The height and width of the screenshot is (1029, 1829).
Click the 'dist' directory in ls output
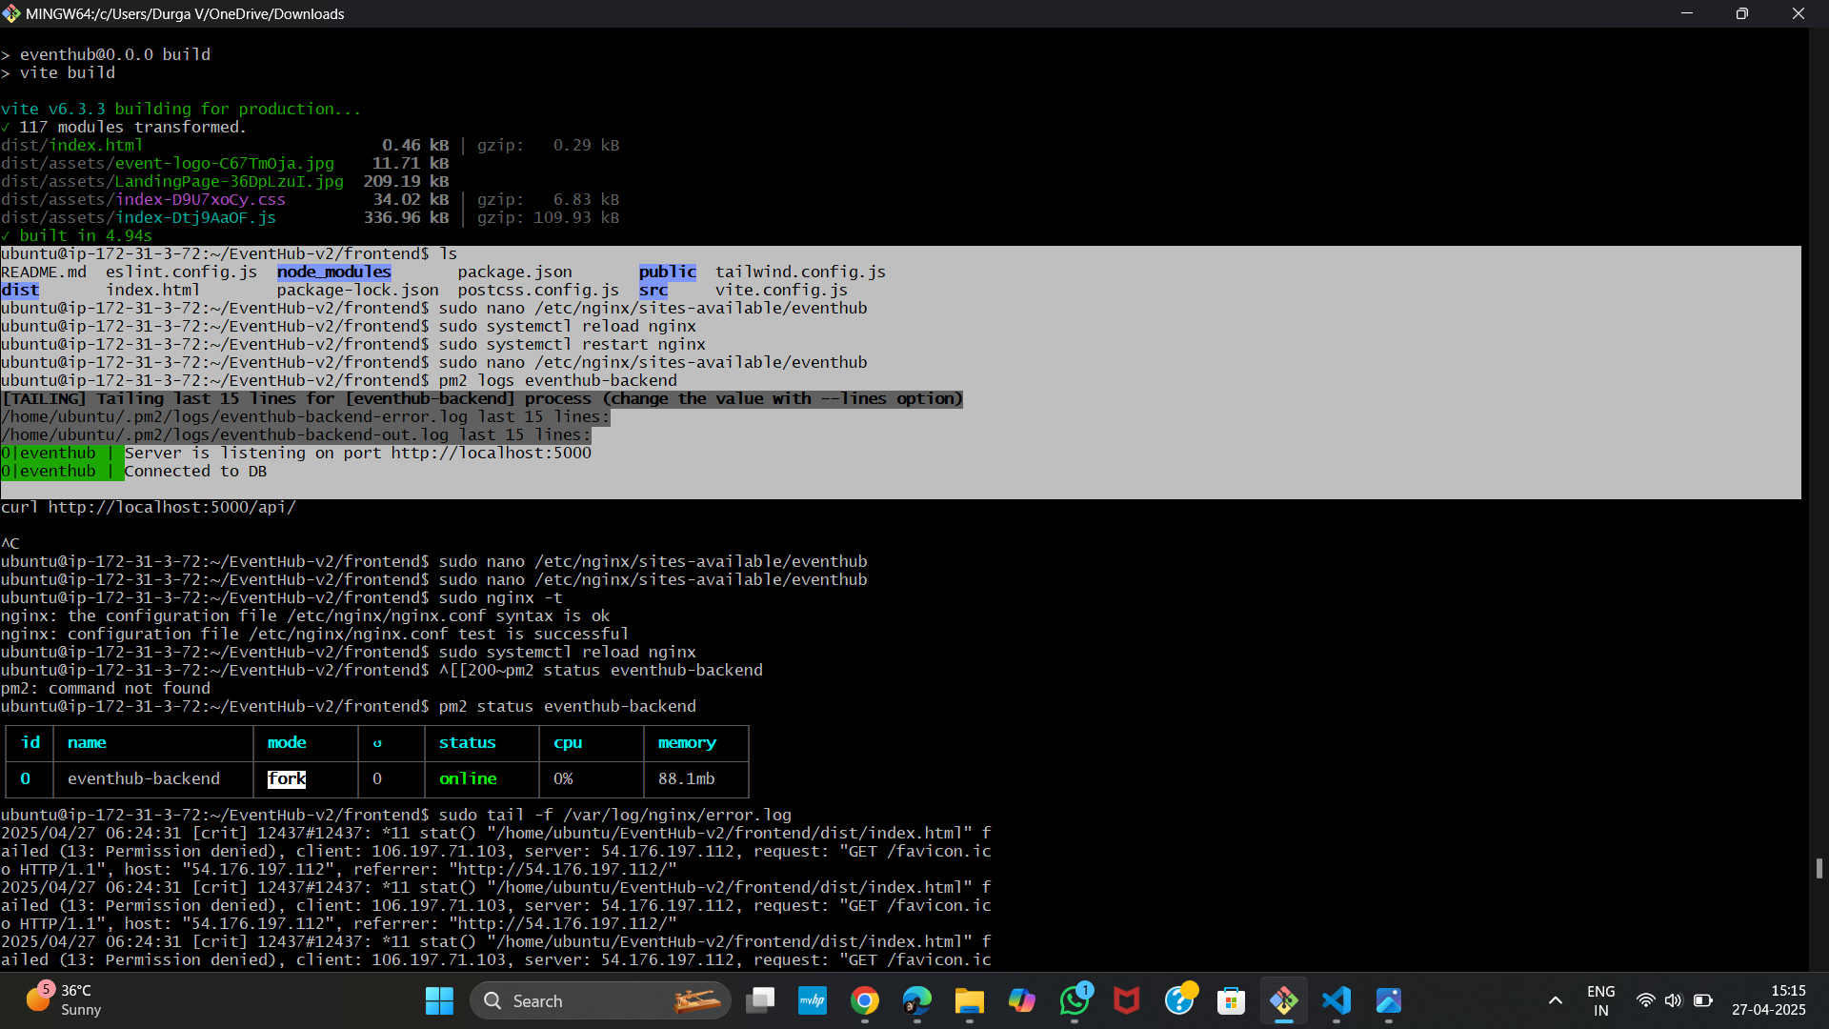pyautogui.click(x=20, y=290)
